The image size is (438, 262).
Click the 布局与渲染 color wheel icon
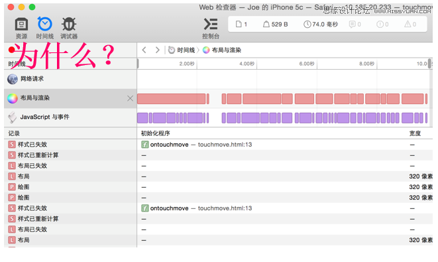coord(13,98)
